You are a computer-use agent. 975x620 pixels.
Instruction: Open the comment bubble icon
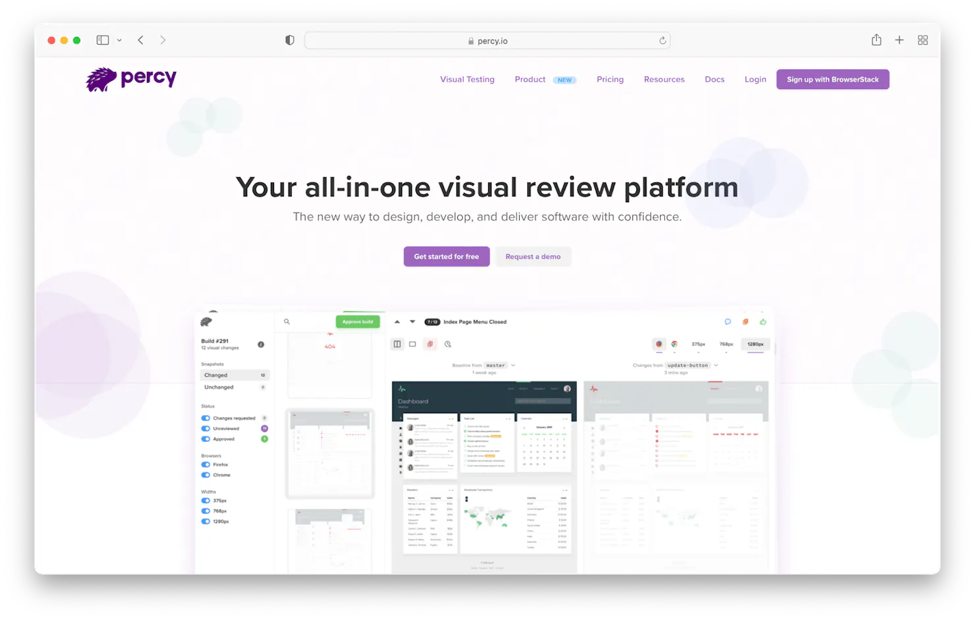click(728, 322)
